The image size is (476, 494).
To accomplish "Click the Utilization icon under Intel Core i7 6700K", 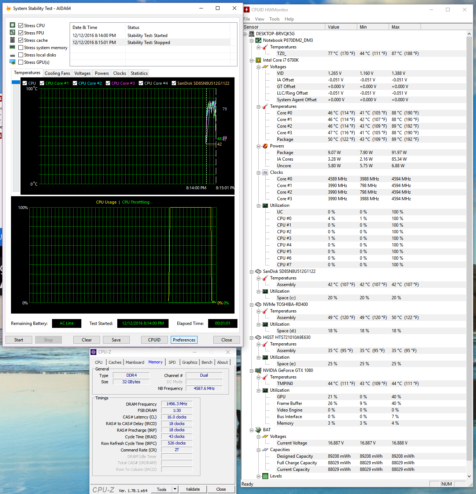I will [x=265, y=205].
